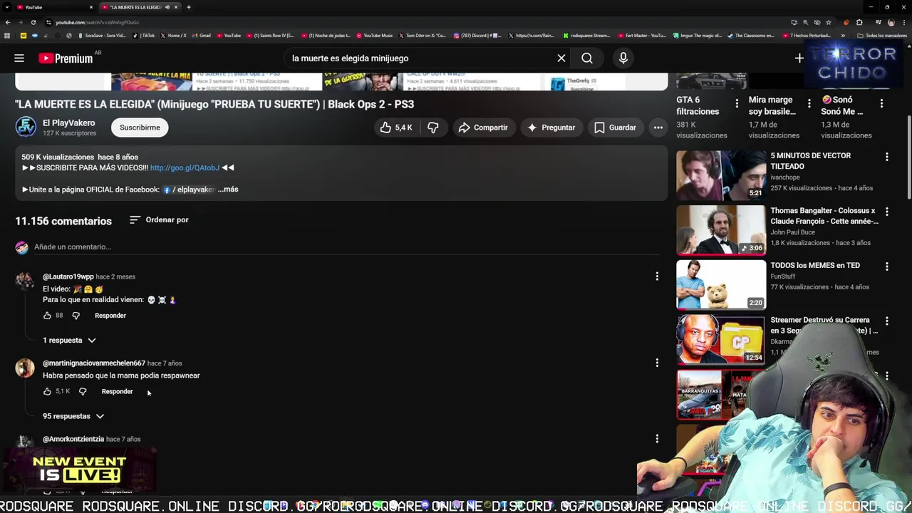Reply to martinignaciovanmechelen667's comment
Viewport: 912px width, 513px height.
coord(117,391)
